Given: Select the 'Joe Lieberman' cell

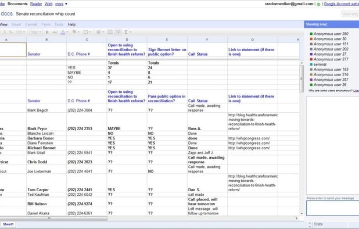Looking at the screenshot, I should [46, 169].
